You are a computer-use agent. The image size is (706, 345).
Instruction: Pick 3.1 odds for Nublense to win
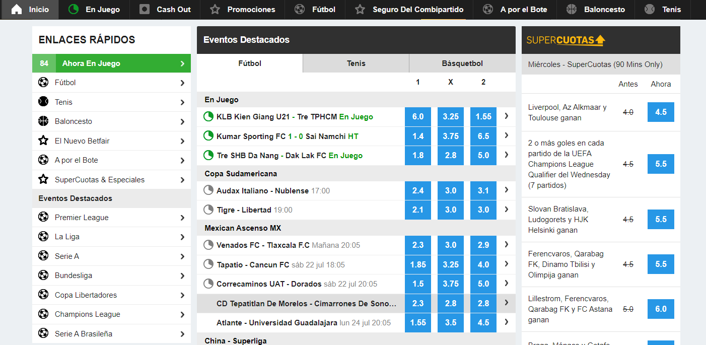(483, 190)
